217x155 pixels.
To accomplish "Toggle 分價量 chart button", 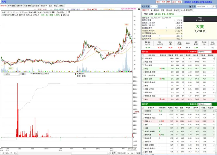I will (52, 12).
